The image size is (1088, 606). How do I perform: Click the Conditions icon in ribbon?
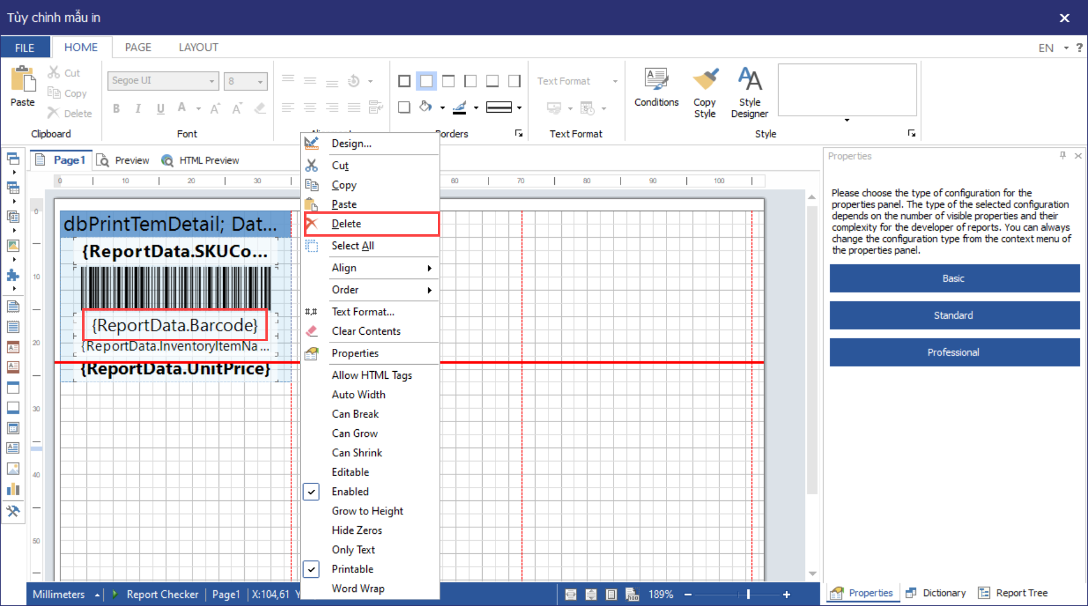656,80
